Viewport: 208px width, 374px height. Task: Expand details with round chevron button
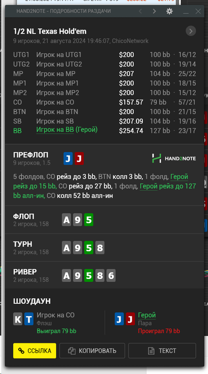tap(190, 31)
